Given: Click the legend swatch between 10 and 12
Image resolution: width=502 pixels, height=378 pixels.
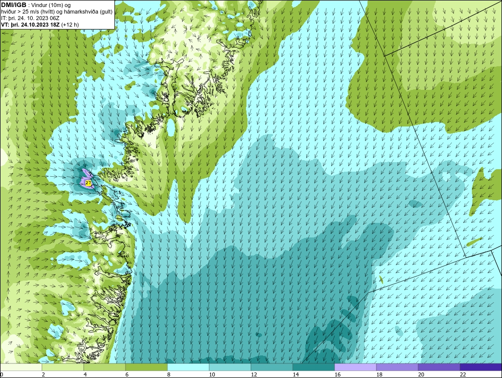Looking at the screenshot, I should click(x=230, y=367).
